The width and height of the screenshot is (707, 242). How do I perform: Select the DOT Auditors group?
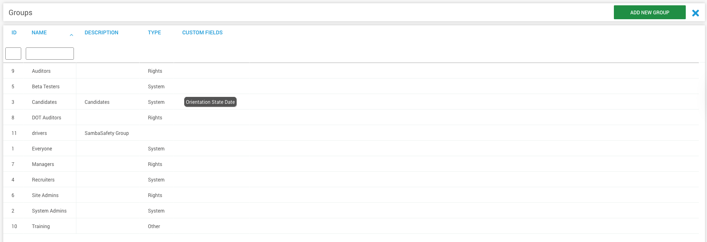coord(47,118)
